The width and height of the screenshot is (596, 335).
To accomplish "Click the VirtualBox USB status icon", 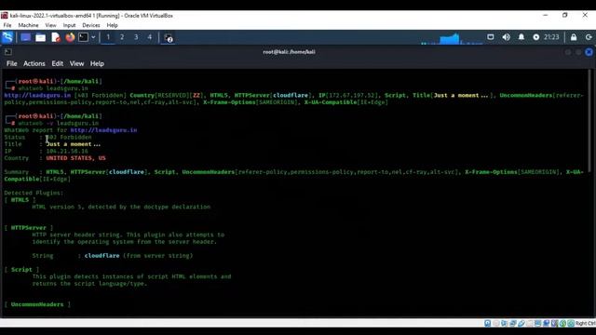I will pos(521,323).
